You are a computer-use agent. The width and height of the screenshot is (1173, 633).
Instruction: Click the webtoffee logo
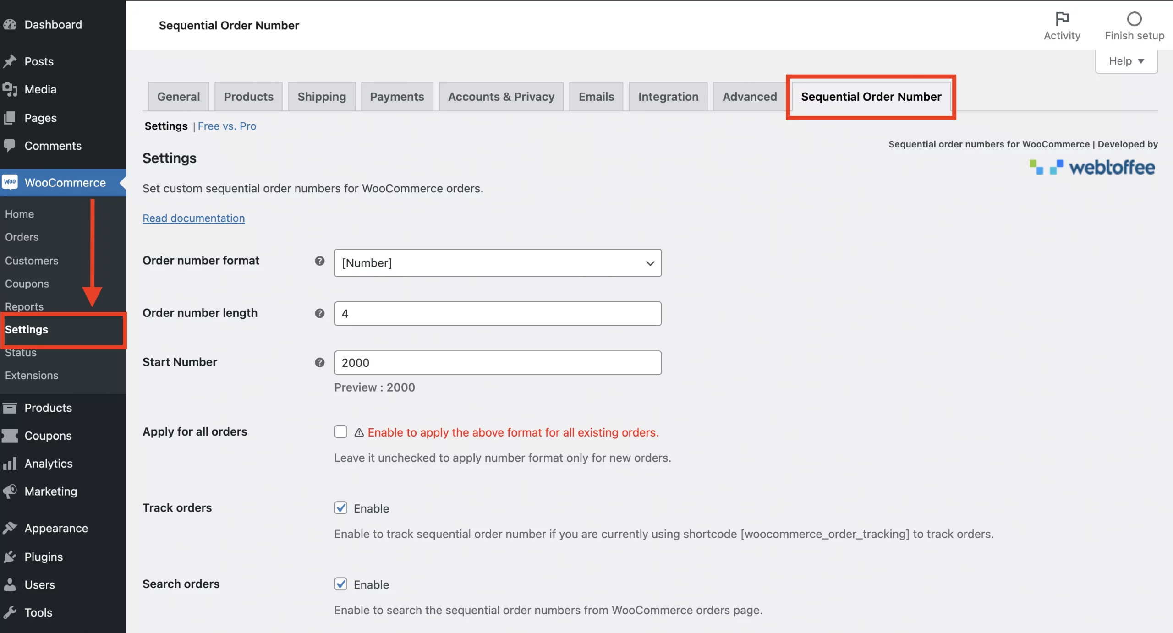1092,167
